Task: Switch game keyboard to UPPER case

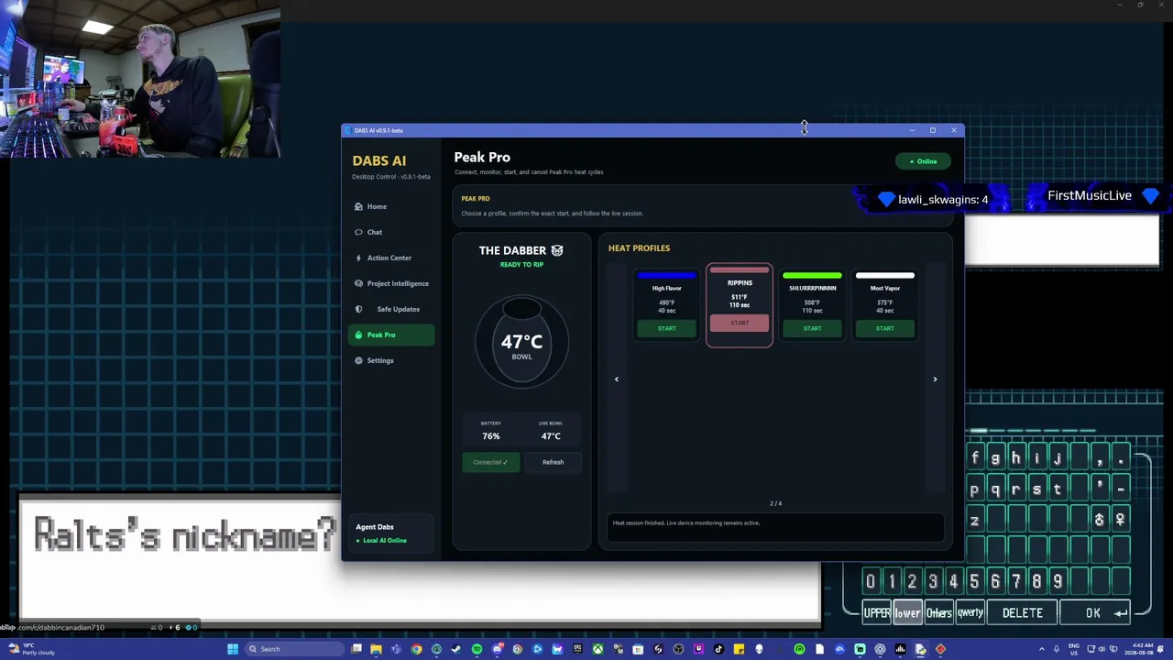Action: (x=877, y=612)
